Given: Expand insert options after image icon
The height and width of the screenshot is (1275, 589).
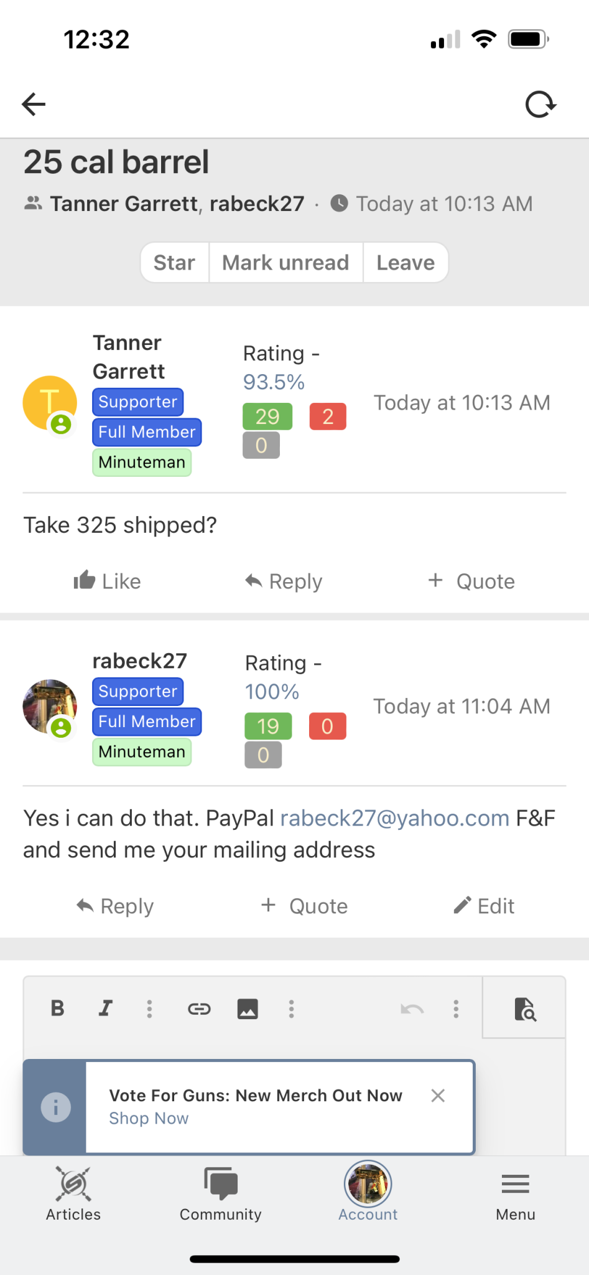Looking at the screenshot, I should (291, 1009).
